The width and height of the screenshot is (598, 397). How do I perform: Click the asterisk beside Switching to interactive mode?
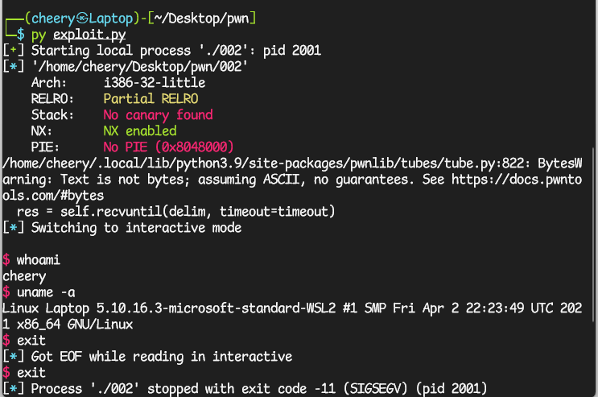(x=14, y=228)
